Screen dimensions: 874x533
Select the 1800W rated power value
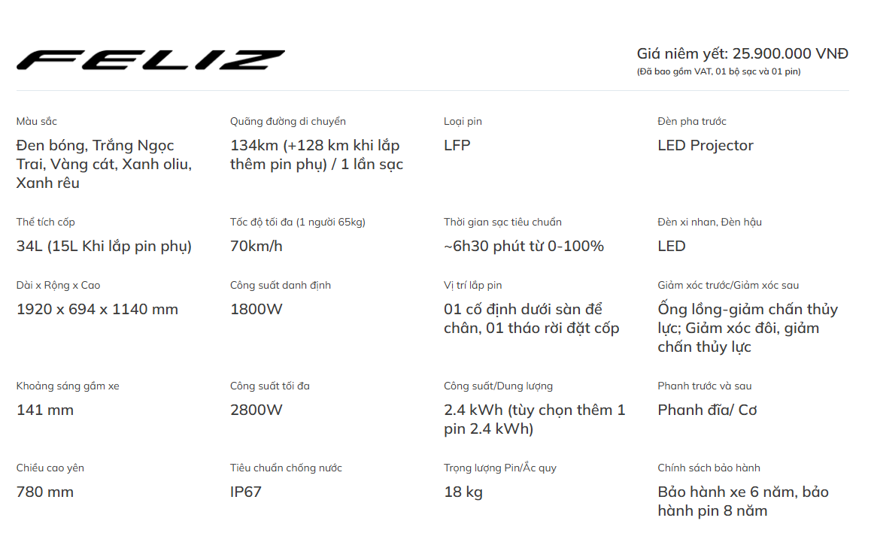pyautogui.click(x=256, y=309)
